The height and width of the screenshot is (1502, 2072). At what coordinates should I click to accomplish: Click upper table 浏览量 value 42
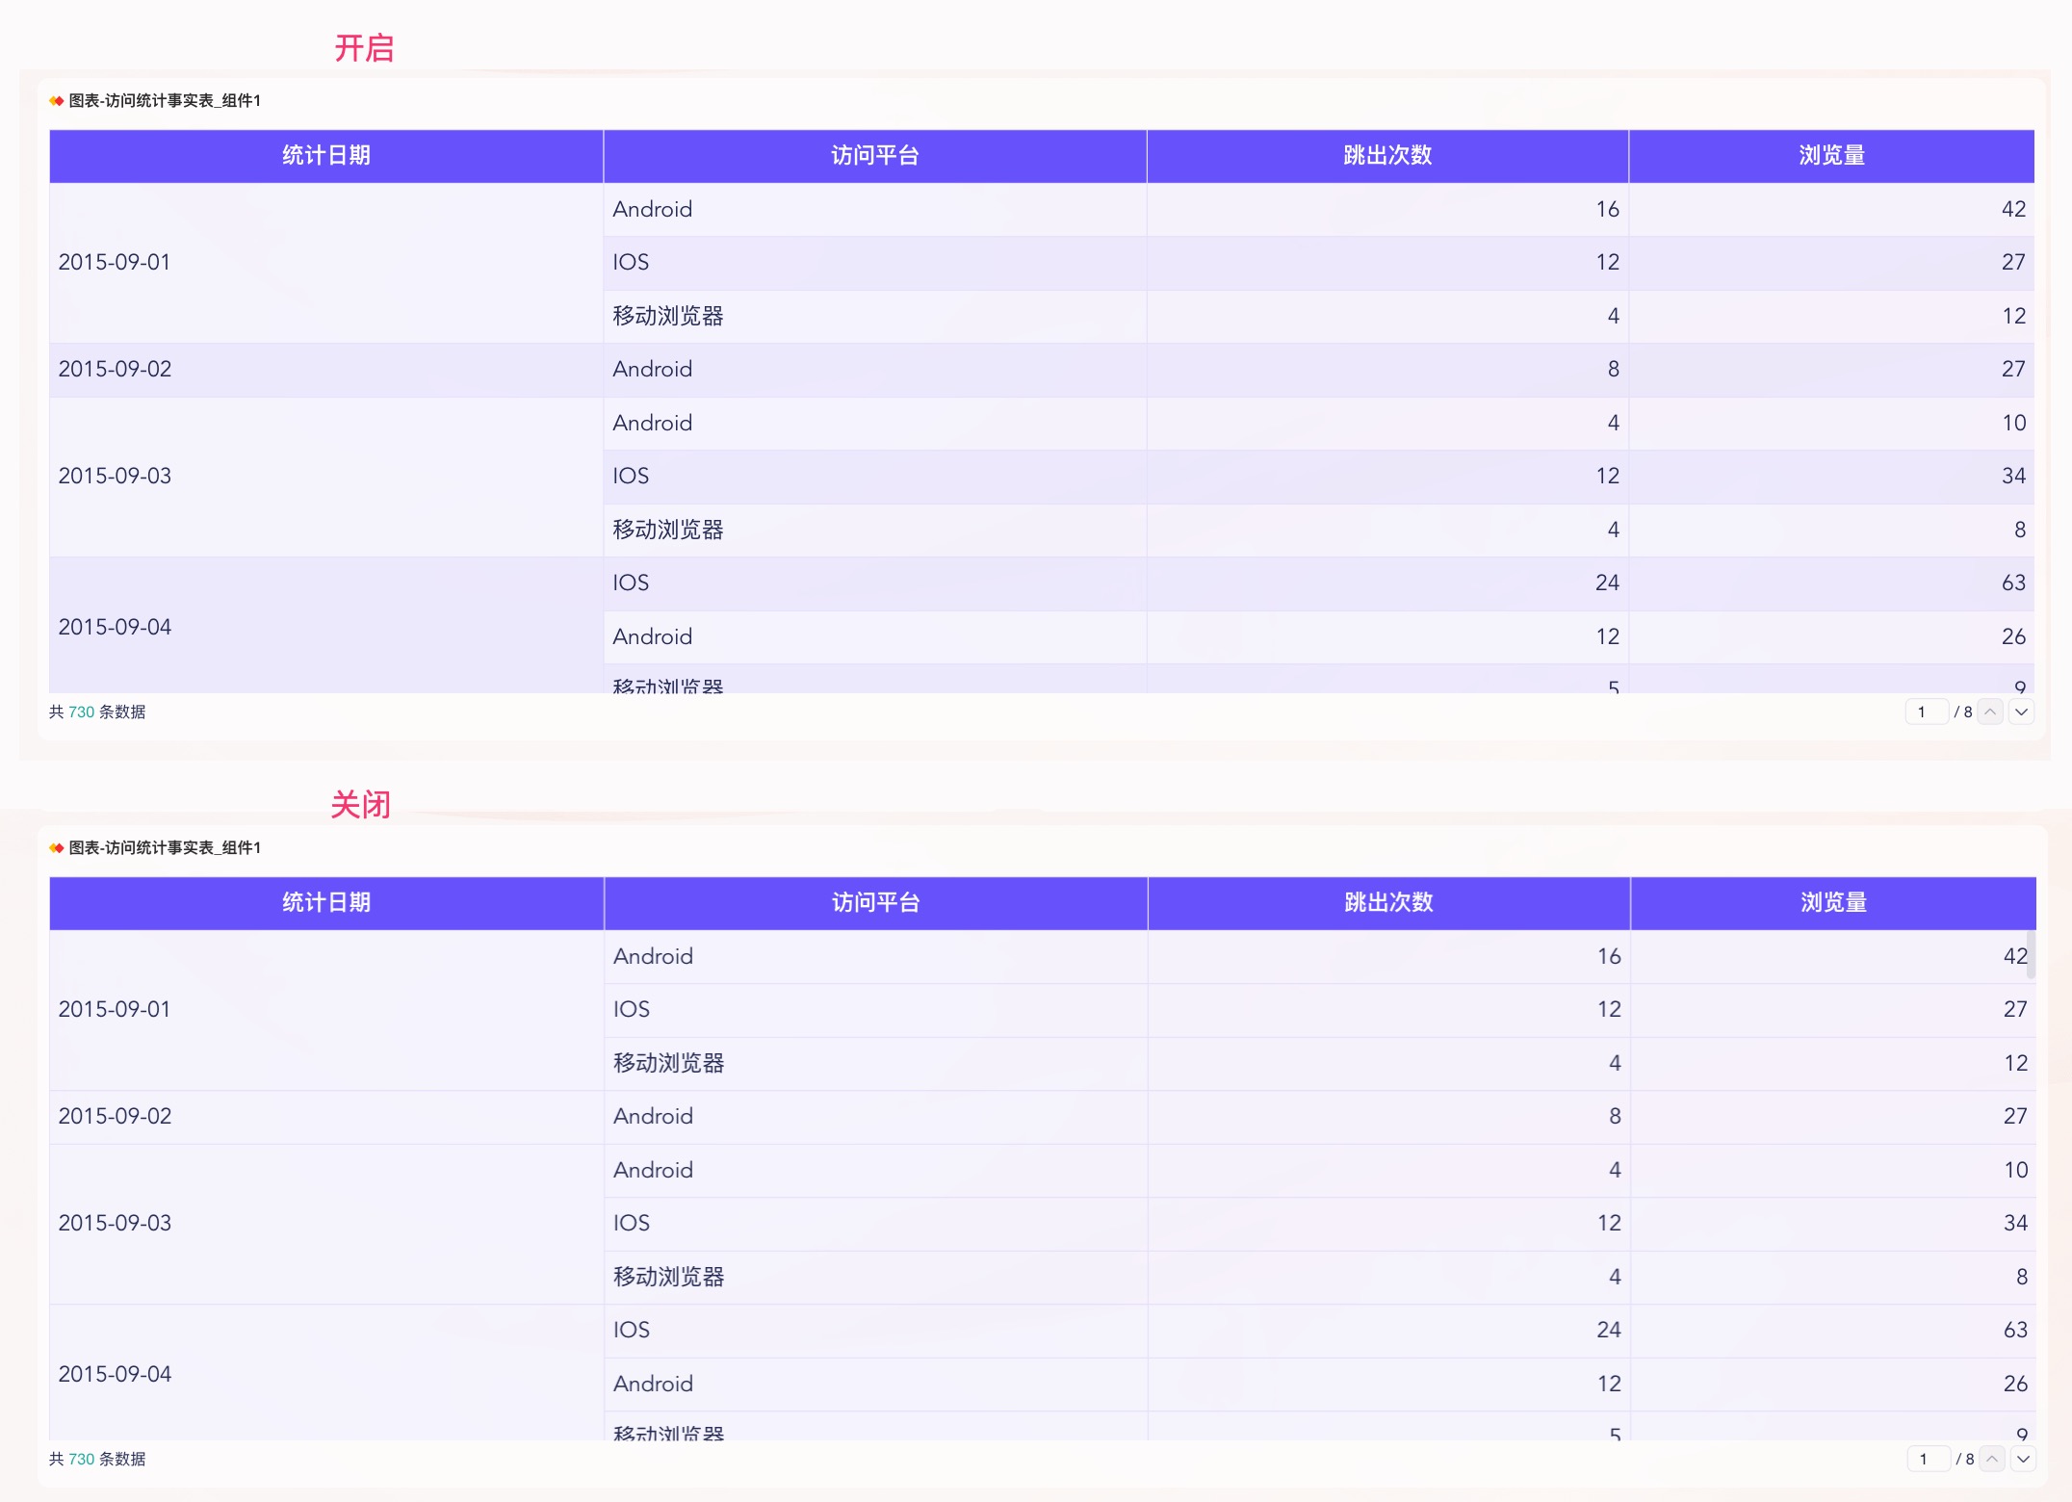click(x=2013, y=210)
